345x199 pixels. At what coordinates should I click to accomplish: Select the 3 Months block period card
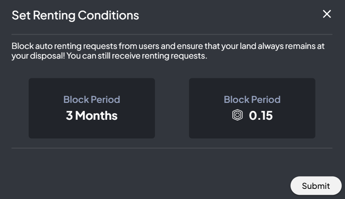tap(92, 108)
